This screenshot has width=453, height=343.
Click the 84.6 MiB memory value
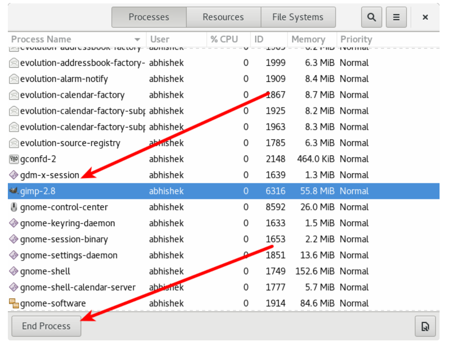click(x=317, y=304)
